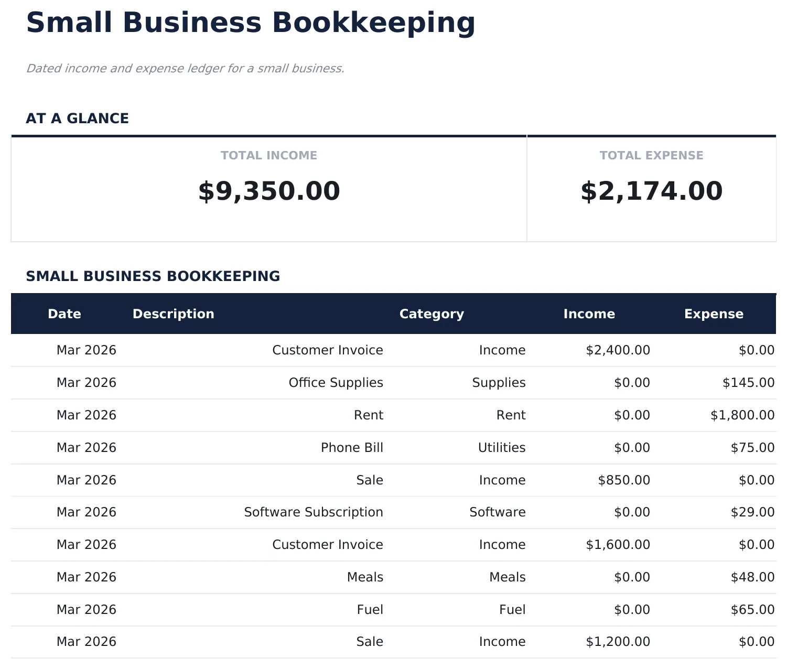Image resolution: width=787 pixels, height=669 pixels.
Task: Click the At A Glance section heading
Action: (x=78, y=118)
